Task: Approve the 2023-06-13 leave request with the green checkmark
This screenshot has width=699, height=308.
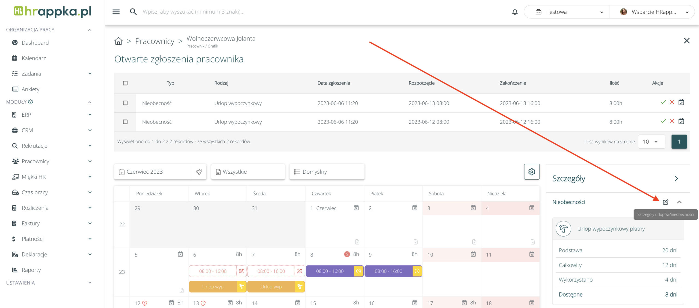Action: [x=663, y=102]
